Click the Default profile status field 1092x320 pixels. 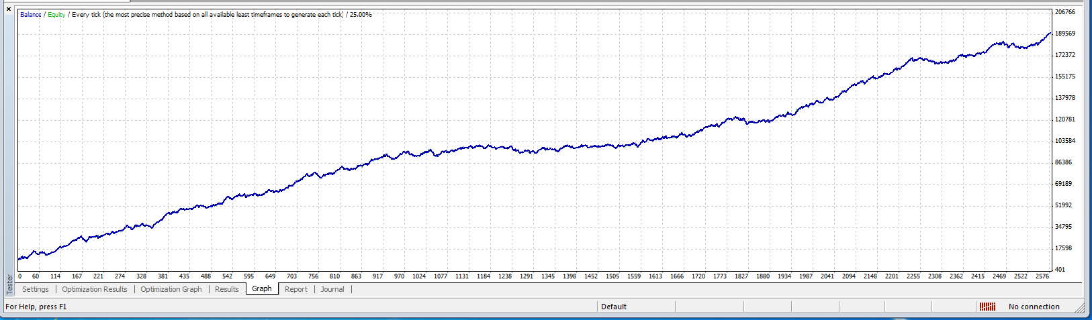click(613, 307)
